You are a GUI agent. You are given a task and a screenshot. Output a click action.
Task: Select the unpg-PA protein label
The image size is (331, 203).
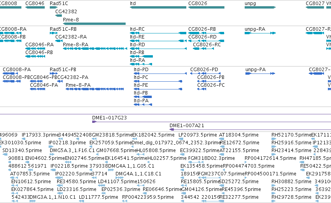256,70
